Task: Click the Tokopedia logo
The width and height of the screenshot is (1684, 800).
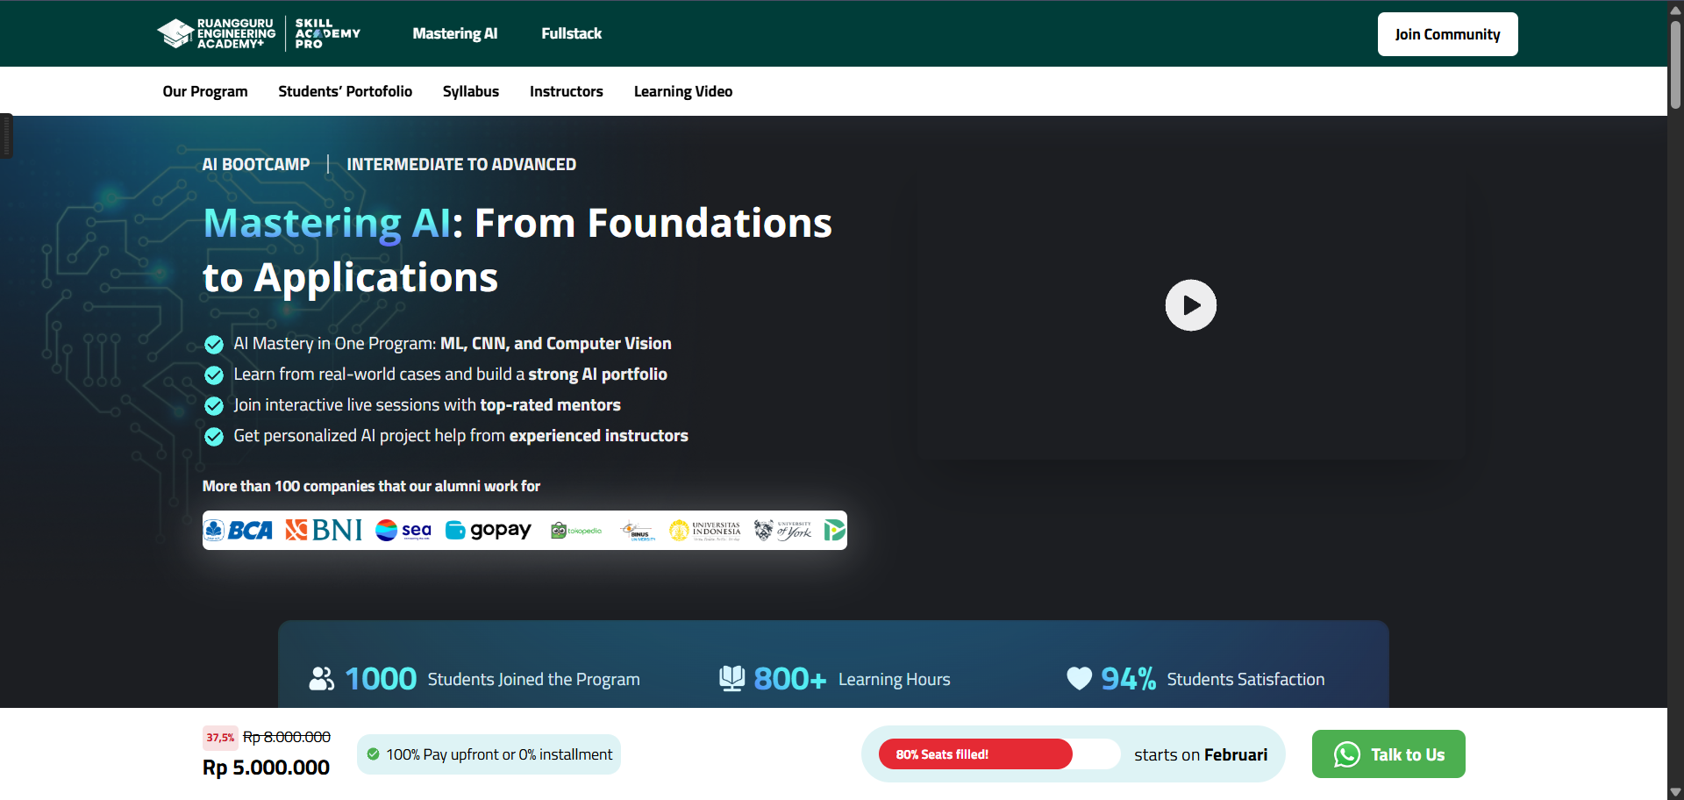Action: coord(576,530)
